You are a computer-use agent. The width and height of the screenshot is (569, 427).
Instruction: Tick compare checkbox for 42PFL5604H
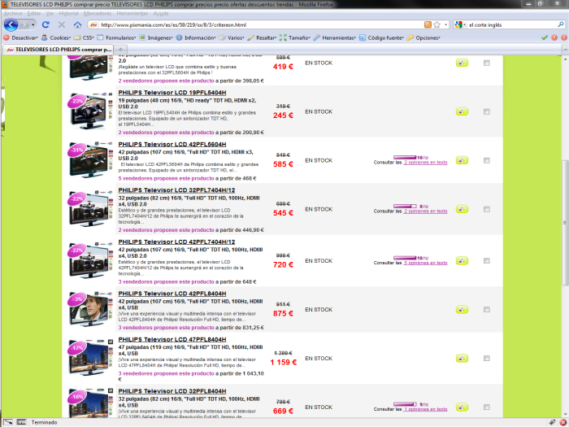click(487, 160)
